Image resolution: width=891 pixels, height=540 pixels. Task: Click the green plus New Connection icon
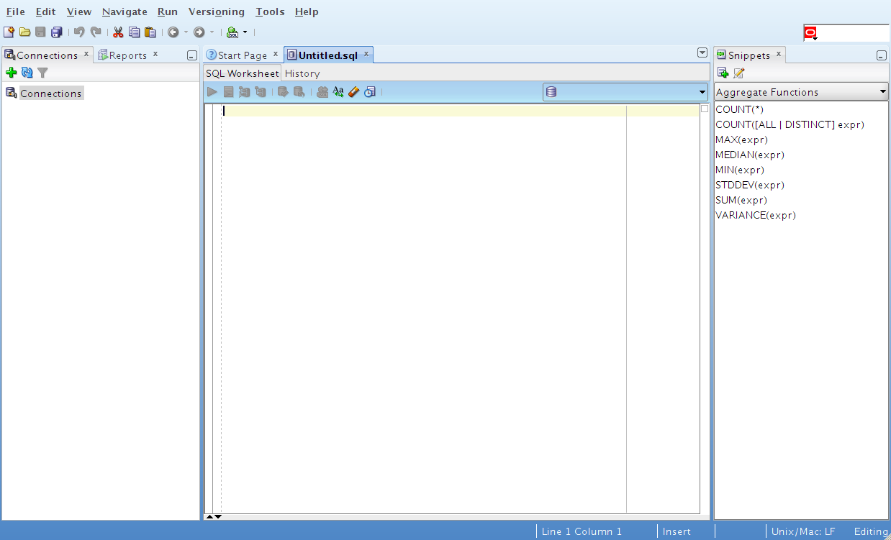pyautogui.click(x=11, y=73)
